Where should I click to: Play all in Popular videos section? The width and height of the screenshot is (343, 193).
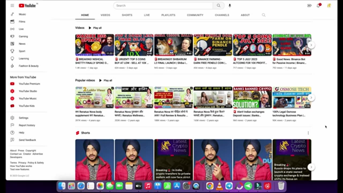pos(106,80)
